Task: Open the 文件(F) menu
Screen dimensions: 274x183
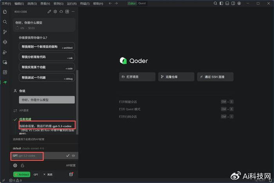Action: (x=6, y=4)
